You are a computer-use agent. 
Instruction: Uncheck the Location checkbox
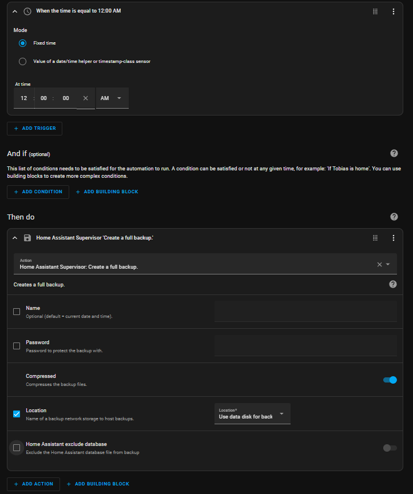[x=17, y=415]
